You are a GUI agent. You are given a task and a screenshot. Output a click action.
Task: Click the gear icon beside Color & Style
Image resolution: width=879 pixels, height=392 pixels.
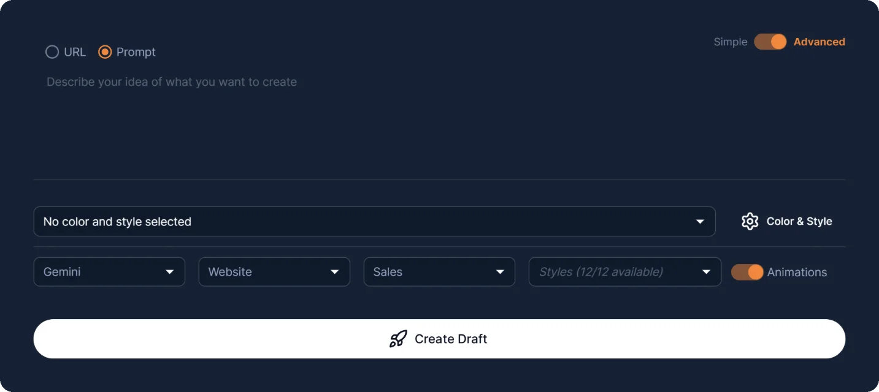coord(750,222)
